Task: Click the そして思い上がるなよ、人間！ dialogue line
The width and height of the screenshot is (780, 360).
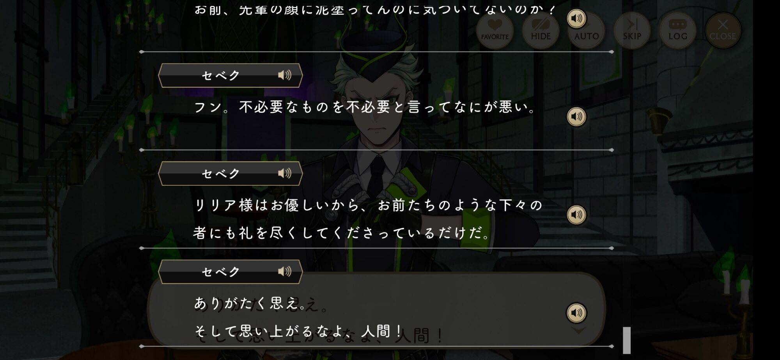Action: tap(298, 332)
